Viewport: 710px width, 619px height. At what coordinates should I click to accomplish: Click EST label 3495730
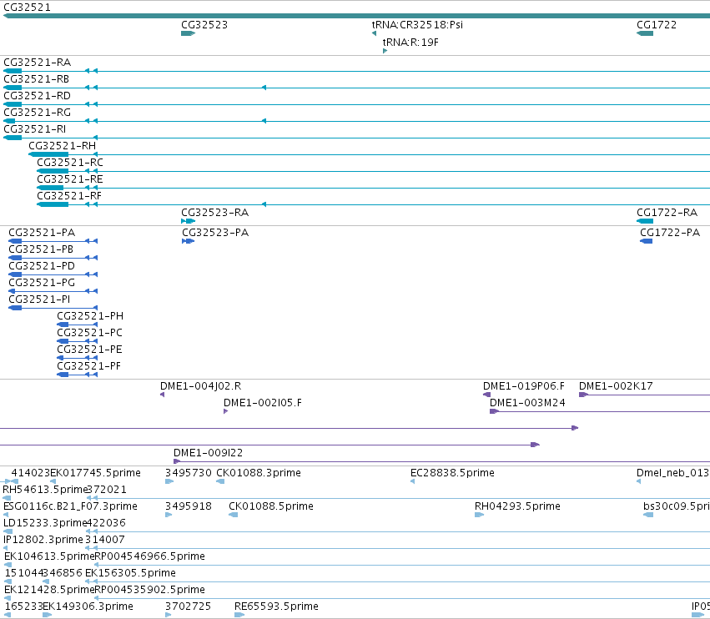pos(188,473)
